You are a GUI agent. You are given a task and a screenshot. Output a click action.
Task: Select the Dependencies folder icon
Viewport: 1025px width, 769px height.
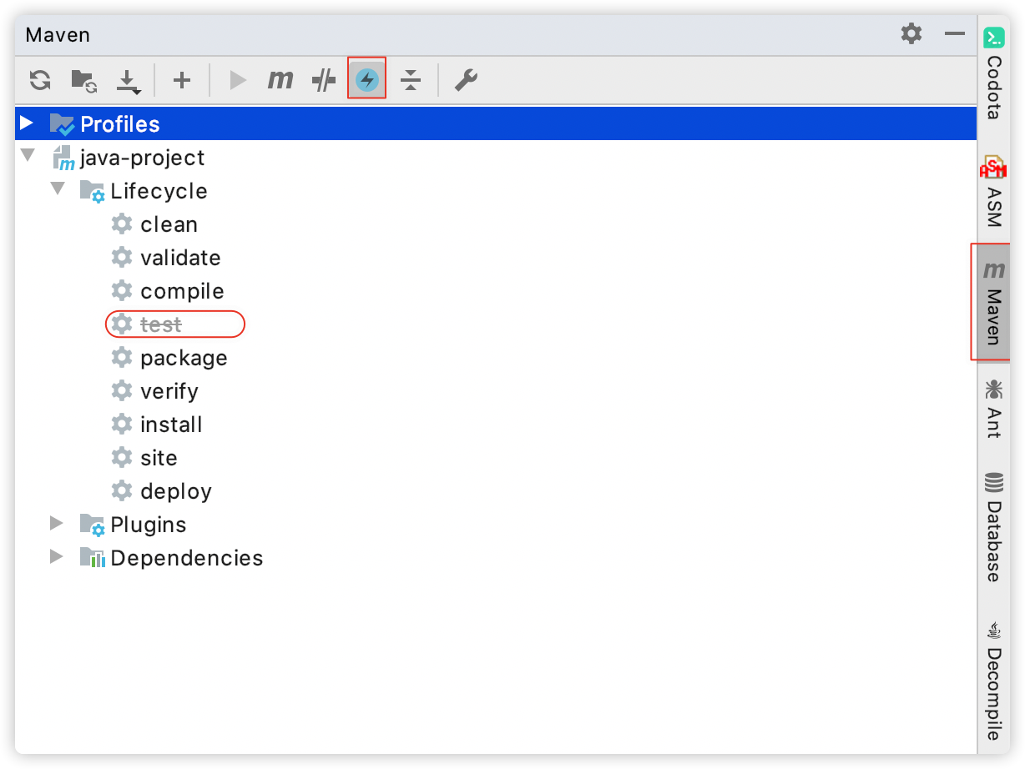tap(92, 558)
